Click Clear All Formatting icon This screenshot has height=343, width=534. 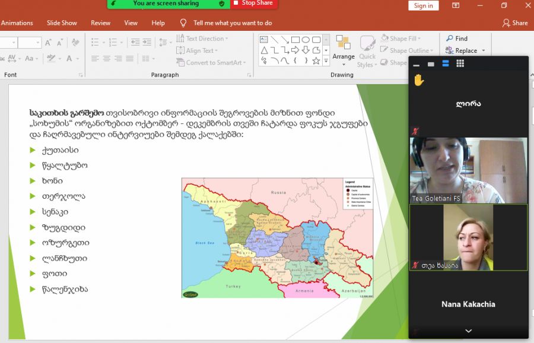click(x=74, y=43)
